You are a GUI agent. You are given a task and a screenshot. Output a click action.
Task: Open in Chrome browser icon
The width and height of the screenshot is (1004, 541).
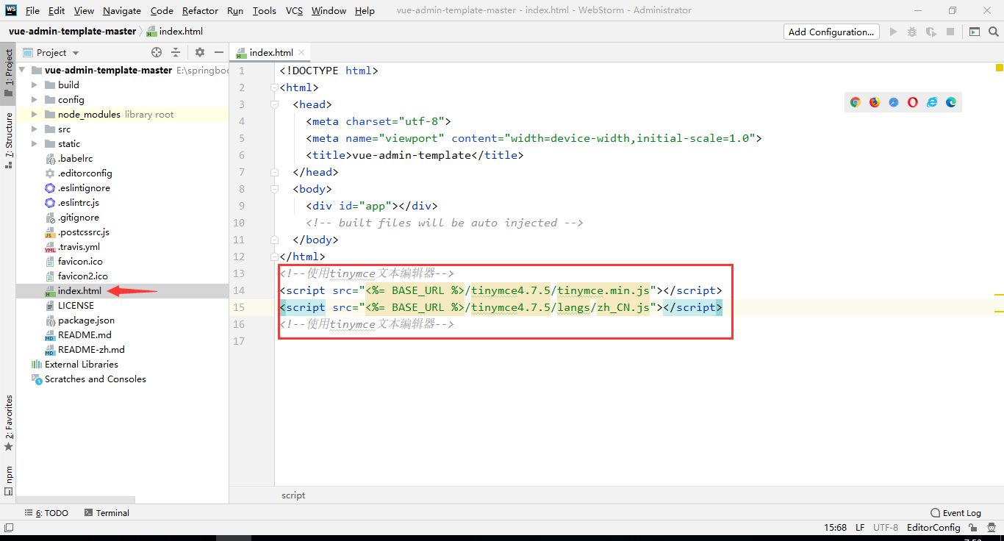click(856, 102)
